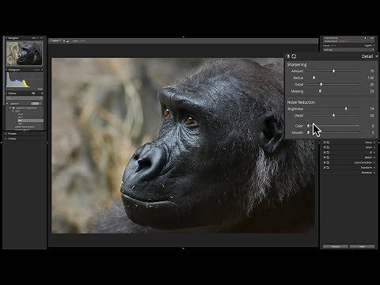This screenshot has width=380, height=285.
Task: Collapse the Histogram panel
Action: [x=6, y=70]
